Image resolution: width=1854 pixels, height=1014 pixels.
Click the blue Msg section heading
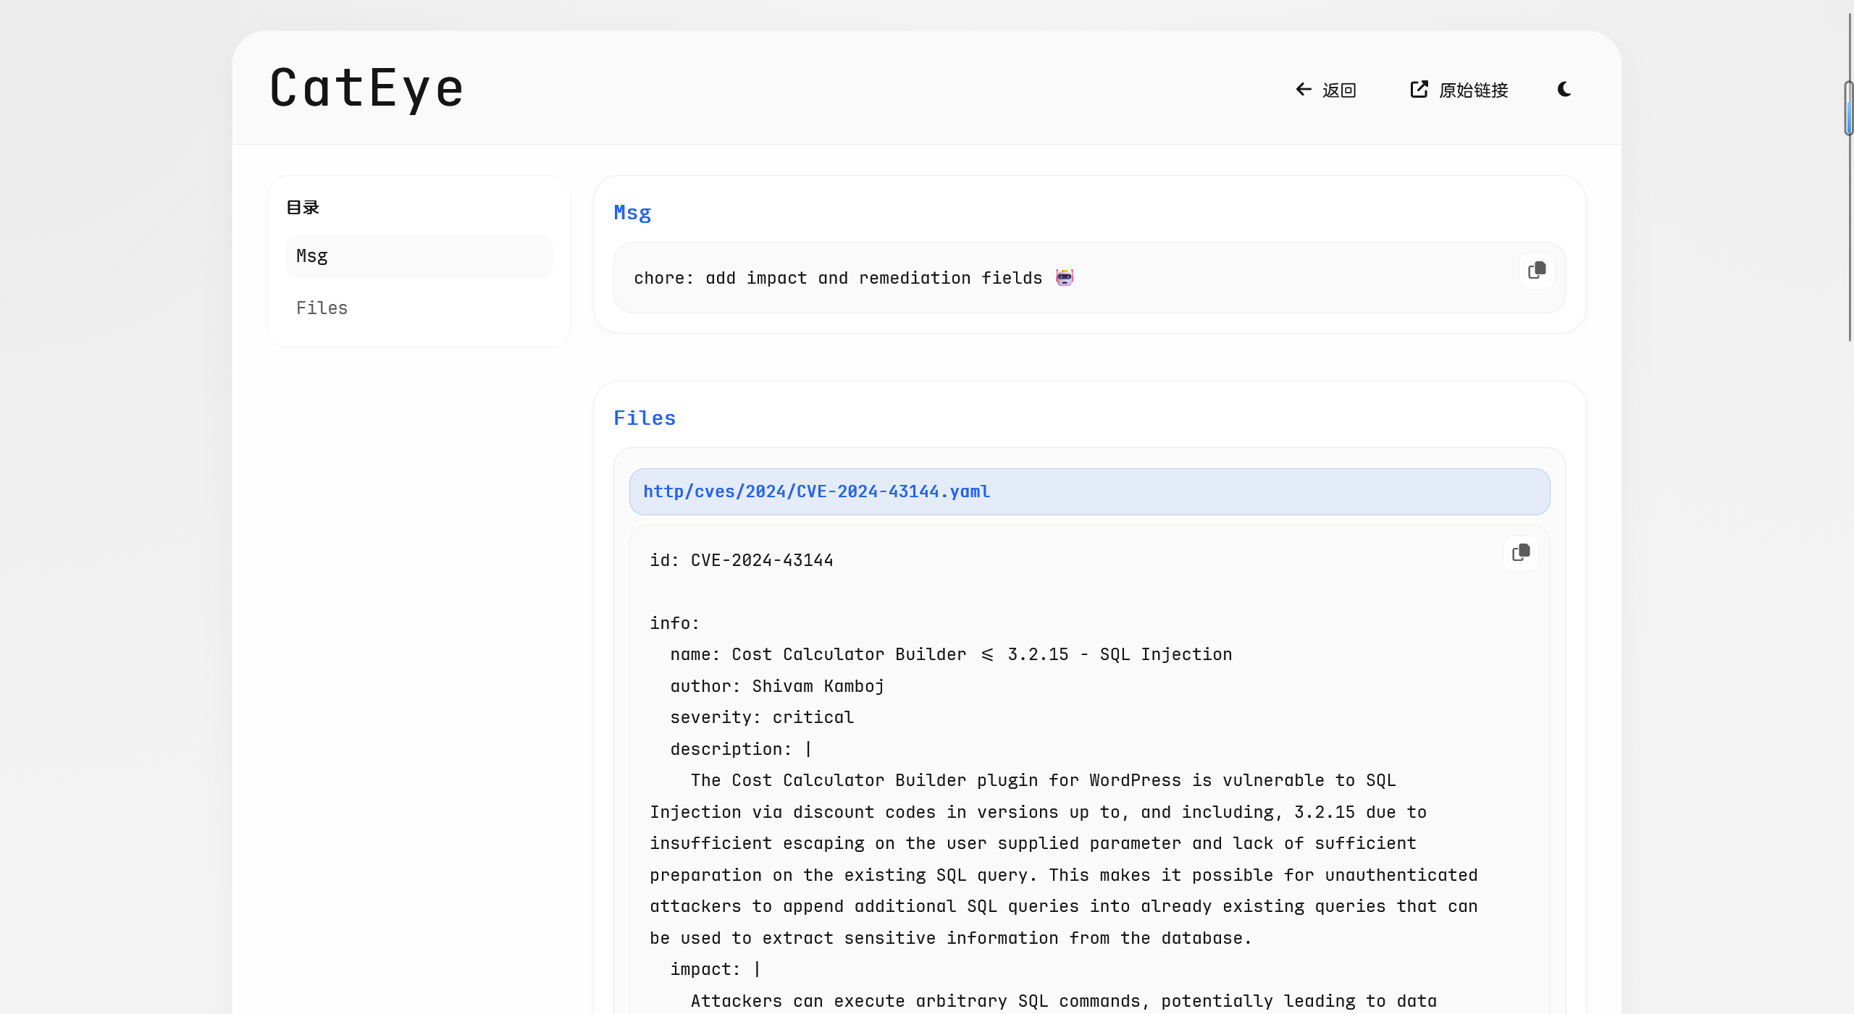pyautogui.click(x=632, y=213)
